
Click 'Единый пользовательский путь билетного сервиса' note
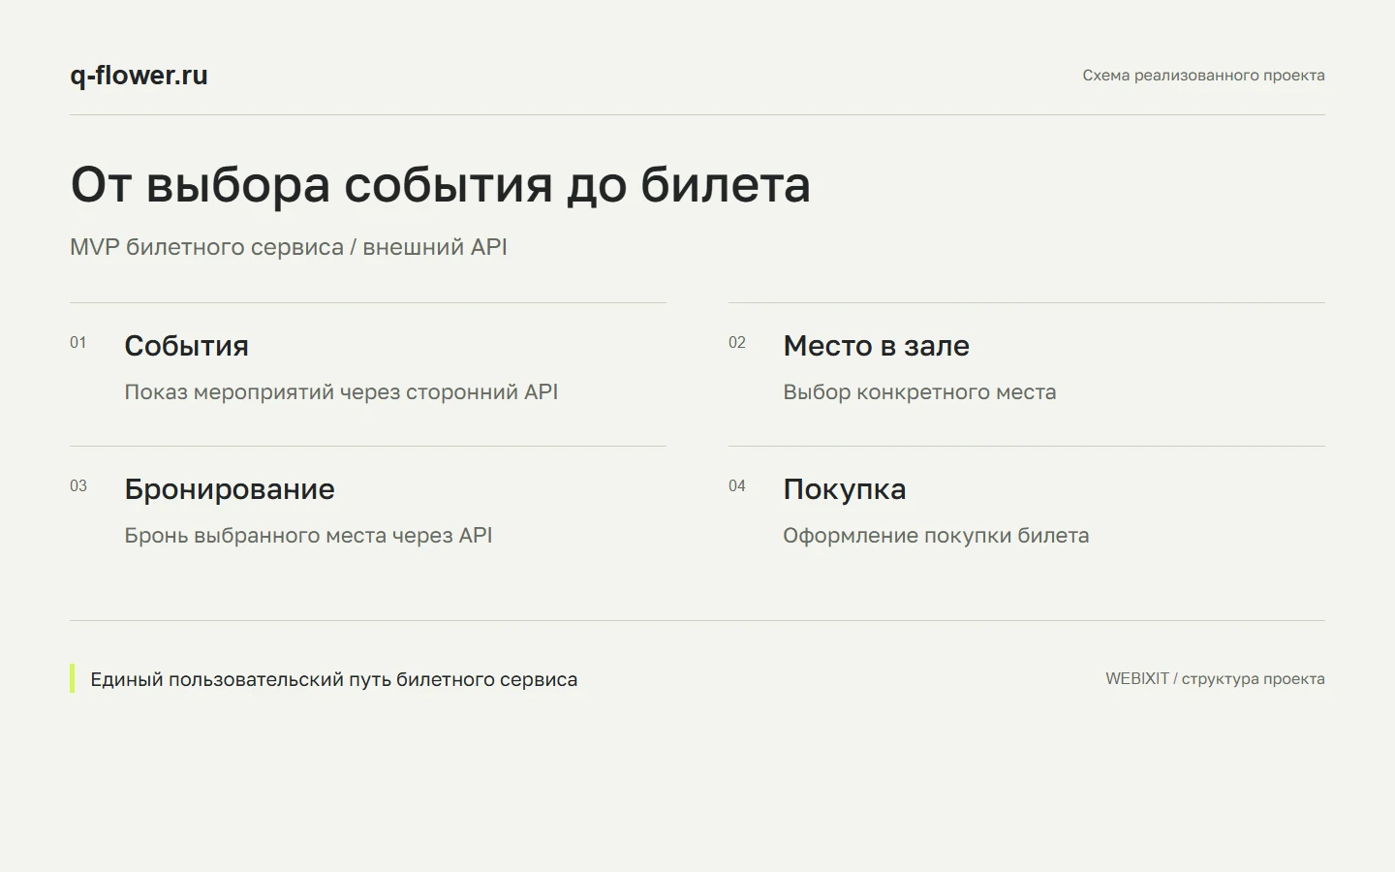(x=334, y=679)
